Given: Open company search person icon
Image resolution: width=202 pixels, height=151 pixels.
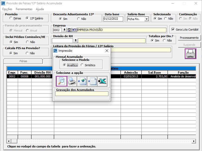Looking at the screenshot, I should point(69,30).
